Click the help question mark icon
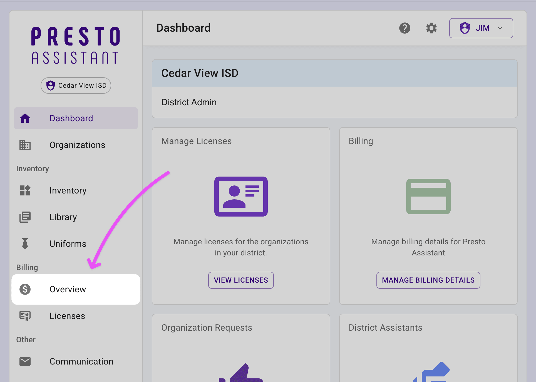This screenshot has height=382, width=536. click(405, 28)
